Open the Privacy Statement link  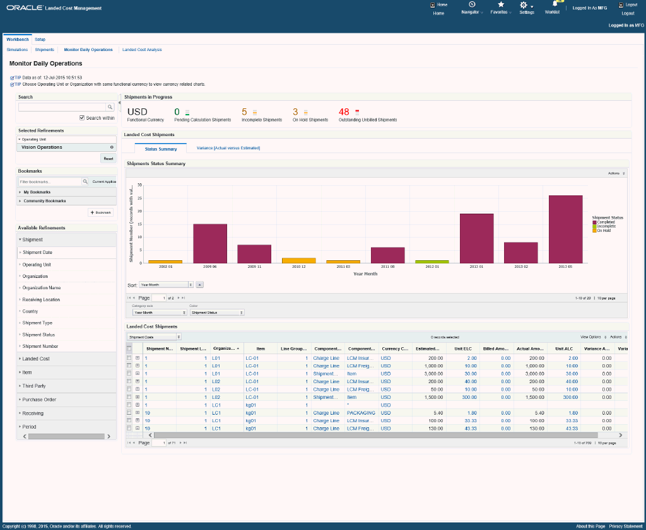[626, 526]
